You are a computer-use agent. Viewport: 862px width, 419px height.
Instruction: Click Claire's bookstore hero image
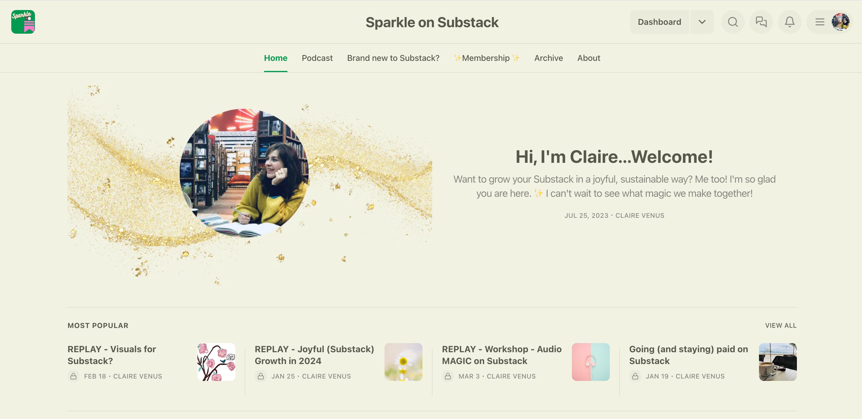click(x=244, y=173)
